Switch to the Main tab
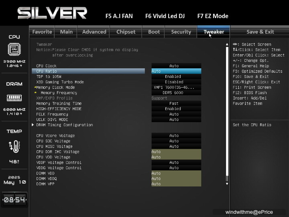Screen dimensions: 289x217 [66, 32]
